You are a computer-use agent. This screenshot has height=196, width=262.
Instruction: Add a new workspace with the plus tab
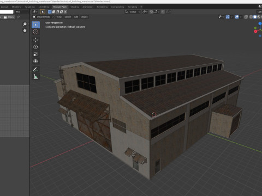[x=141, y=7]
